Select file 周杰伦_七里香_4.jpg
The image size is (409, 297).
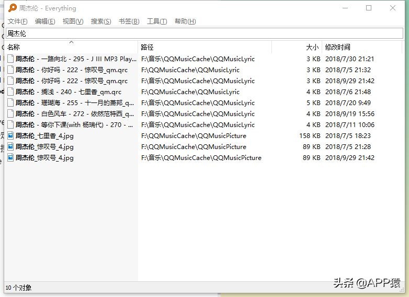click(x=44, y=135)
